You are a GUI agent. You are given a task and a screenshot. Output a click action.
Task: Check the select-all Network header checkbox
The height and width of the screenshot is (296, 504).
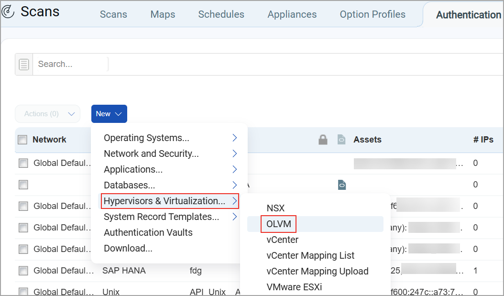pyautogui.click(x=22, y=140)
